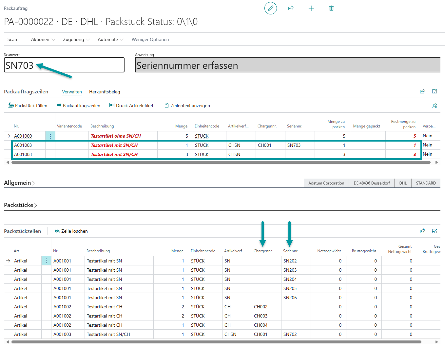Click Packstück füllen button

point(28,106)
